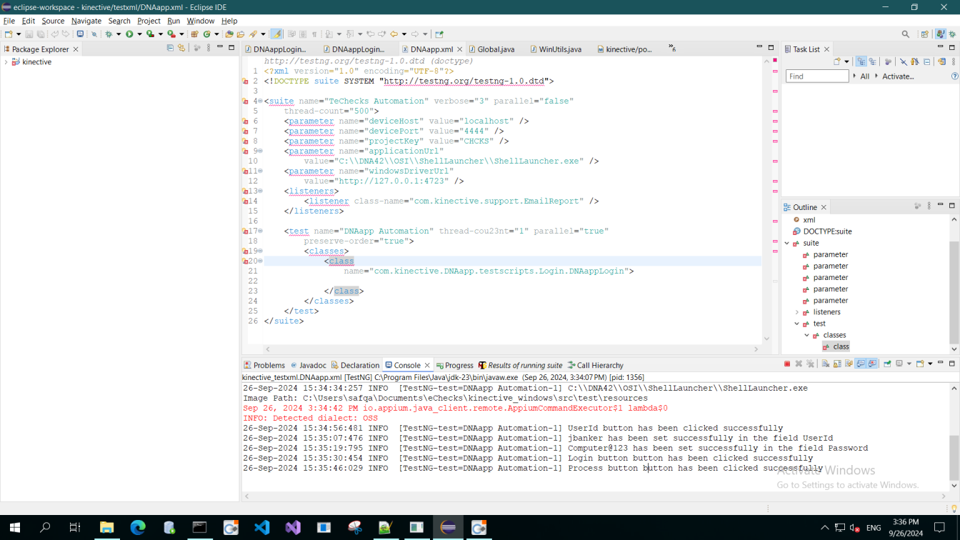Click the Search magnifier icon at top right
The image size is (960, 540).
click(x=905, y=34)
